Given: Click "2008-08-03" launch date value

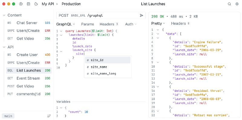Looking at the screenshot, I should [x=211, y=99].
